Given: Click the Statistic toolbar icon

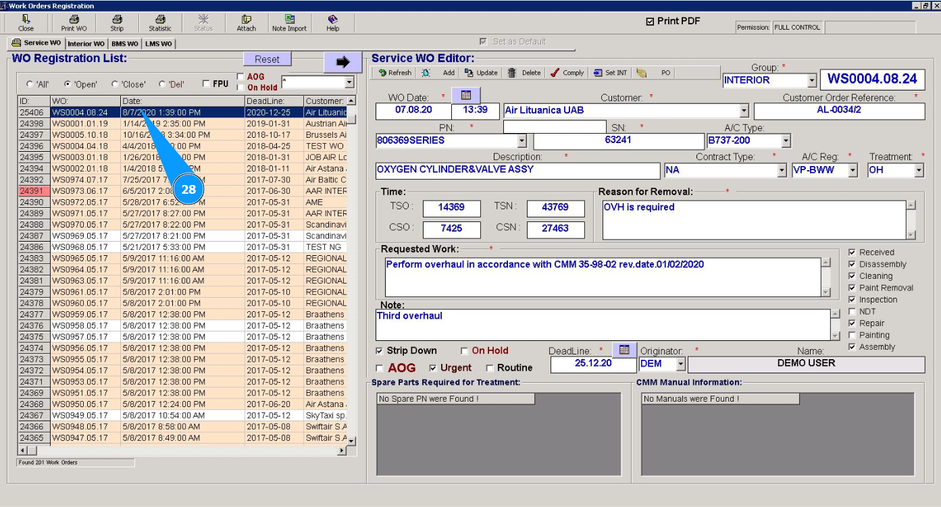Looking at the screenshot, I should [160, 20].
